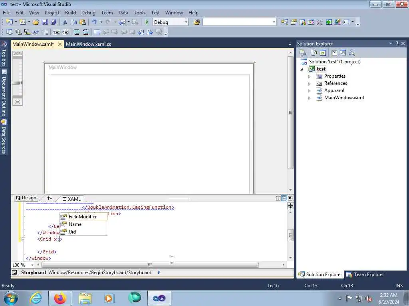Open the active documents list dropdown
Screen dimensions: 409x306
pyautogui.click(x=290, y=45)
